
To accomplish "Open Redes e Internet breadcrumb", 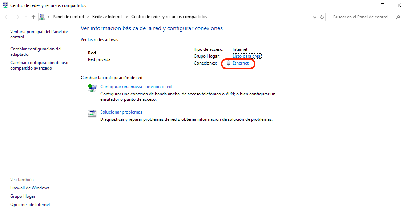I will 108,17.
